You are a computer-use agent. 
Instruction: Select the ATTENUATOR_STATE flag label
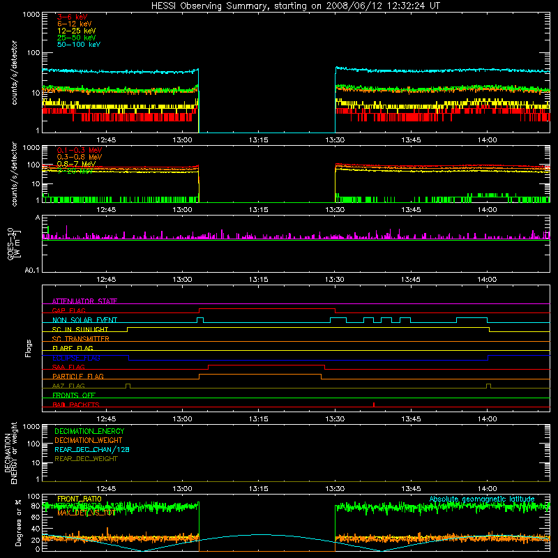point(84,301)
